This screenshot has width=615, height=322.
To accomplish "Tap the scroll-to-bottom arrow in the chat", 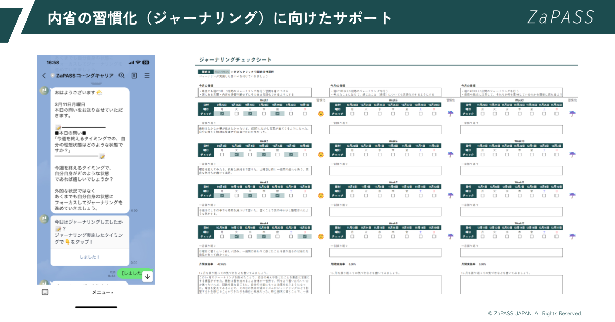I will tap(148, 276).
